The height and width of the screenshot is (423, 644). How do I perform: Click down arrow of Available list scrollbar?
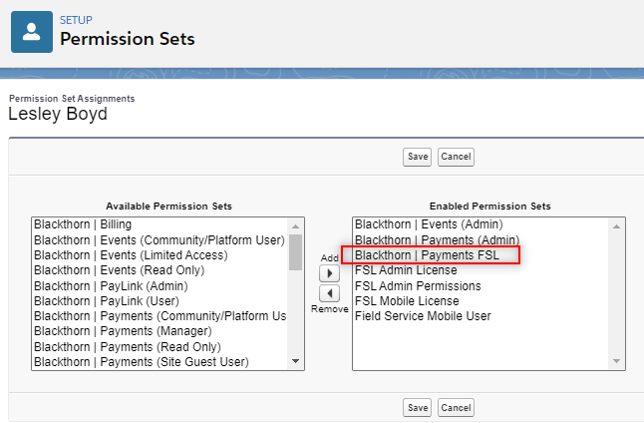tap(295, 361)
